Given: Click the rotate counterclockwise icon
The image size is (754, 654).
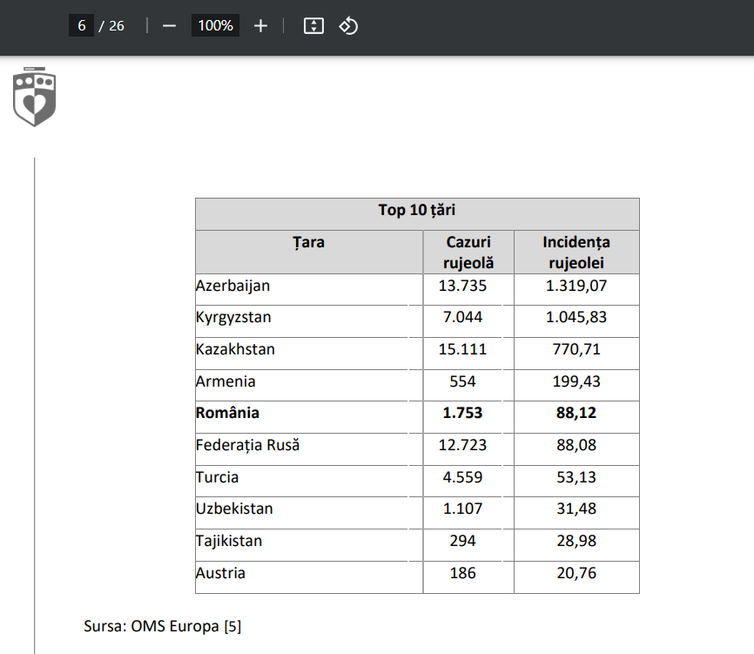Looking at the screenshot, I should [x=348, y=26].
